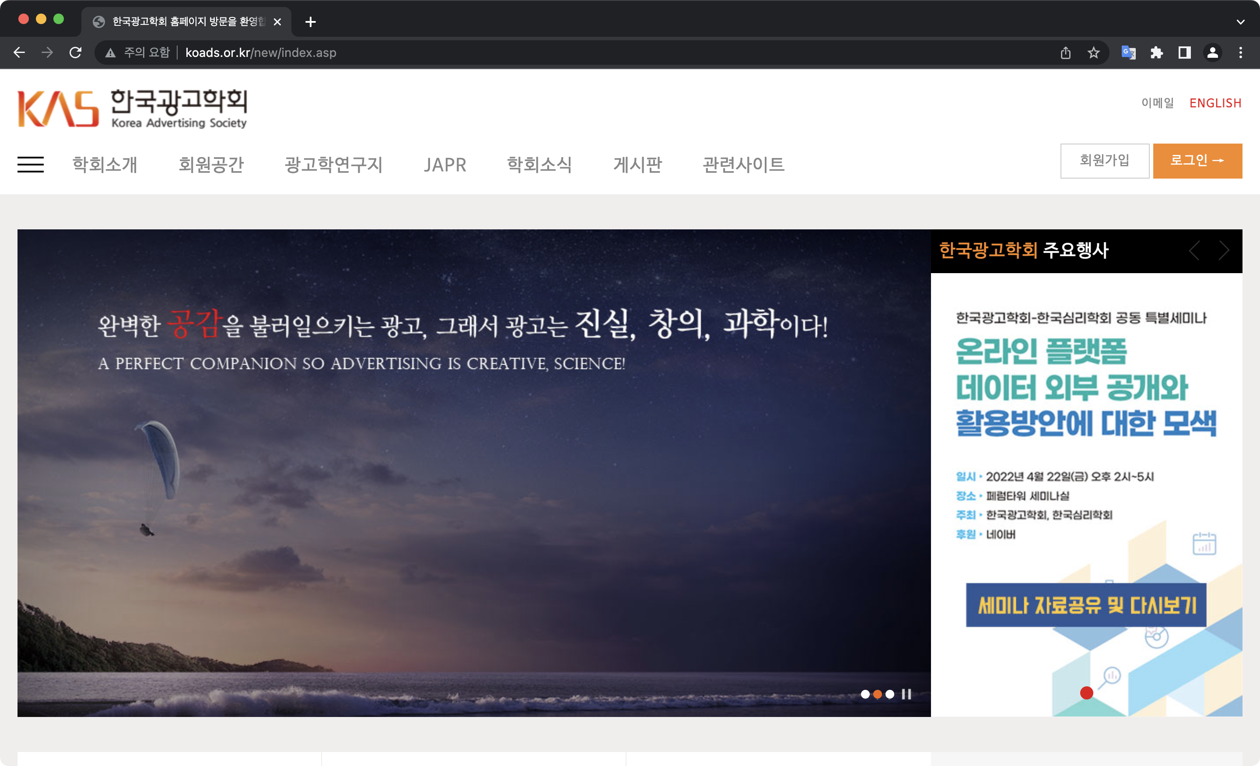
Task: Click the browser forward arrow
Action: click(x=47, y=52)
